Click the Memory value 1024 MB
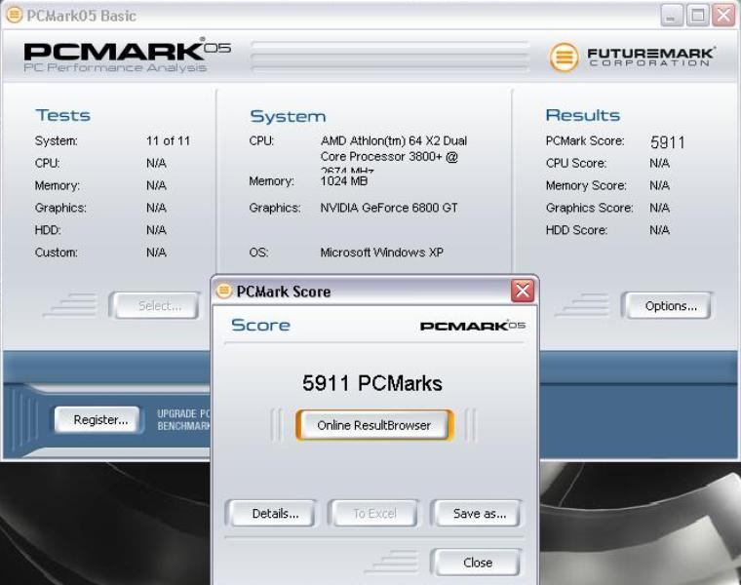This screenshot has height=585, width=741. (x=343, y=181)
